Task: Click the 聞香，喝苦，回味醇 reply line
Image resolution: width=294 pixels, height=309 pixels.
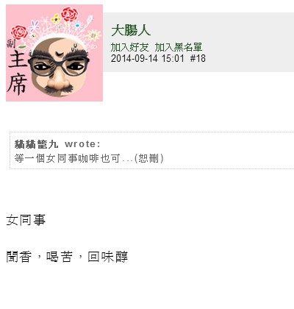Action: click(x=67, y=257)
